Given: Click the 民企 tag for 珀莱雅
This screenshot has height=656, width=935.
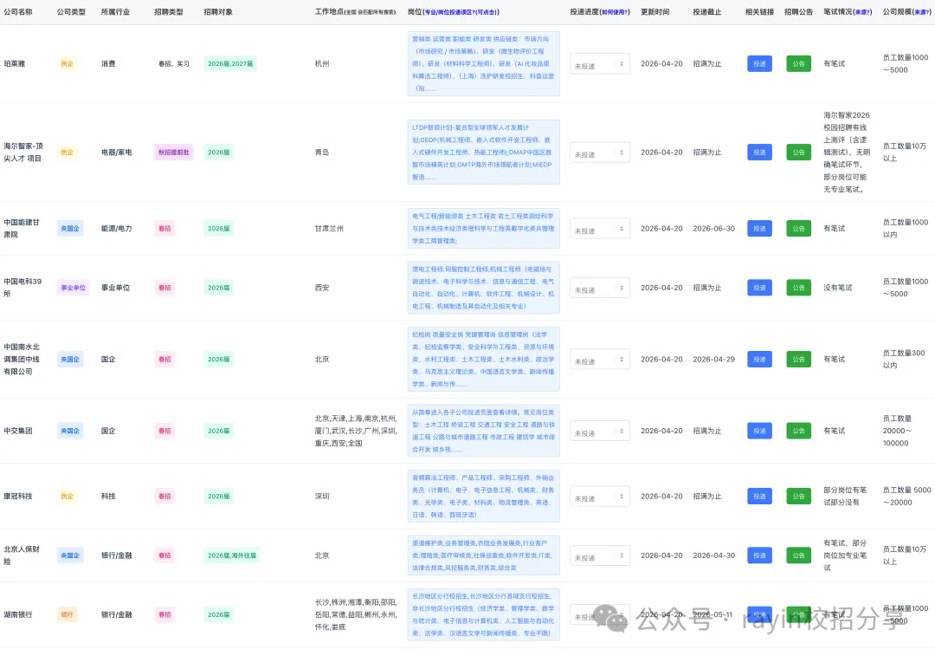Looking at the screenshot, I should [x=67, y=64].
